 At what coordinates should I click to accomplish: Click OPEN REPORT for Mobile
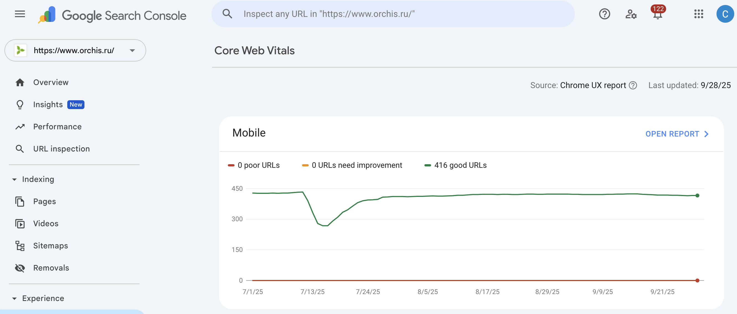tap(676, 134)
